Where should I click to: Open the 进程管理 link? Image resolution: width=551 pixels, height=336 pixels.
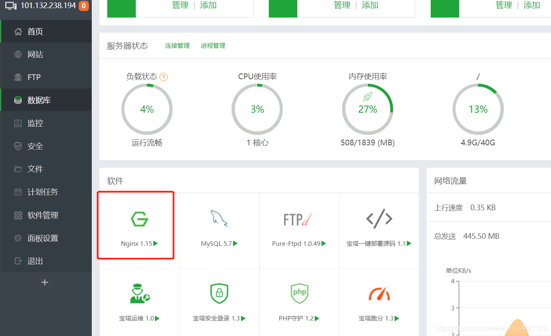tap(212, 45)
